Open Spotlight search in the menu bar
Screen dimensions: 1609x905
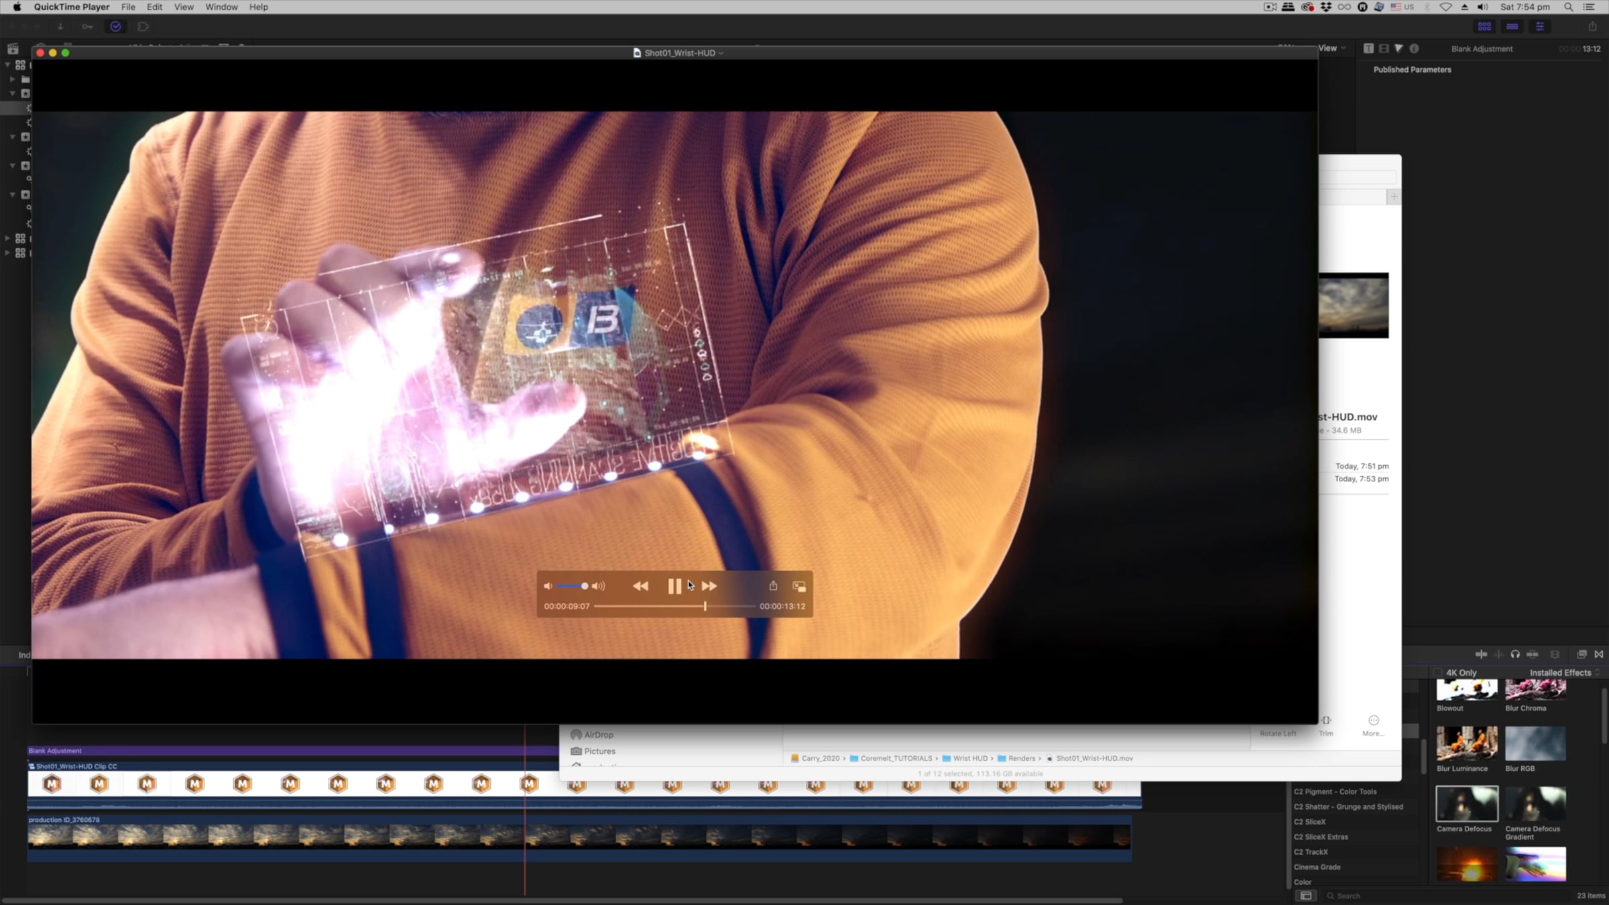[1568, 7]
